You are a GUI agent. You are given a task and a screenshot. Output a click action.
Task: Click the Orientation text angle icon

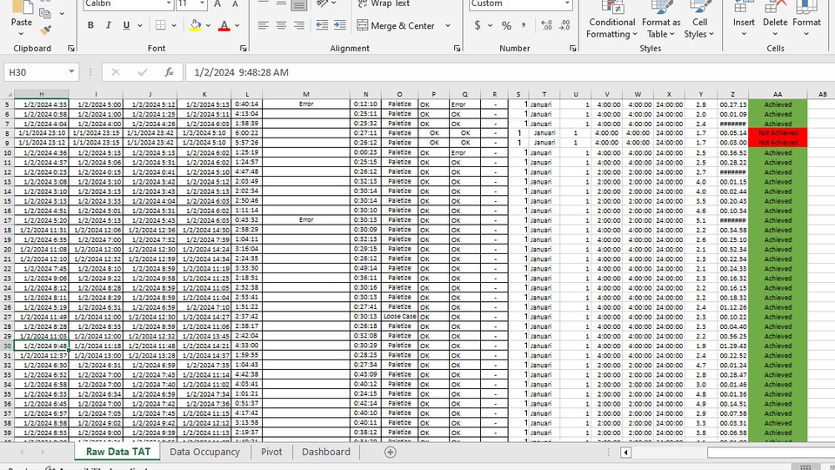[x=322, y=4]
